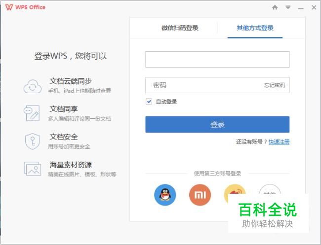Toggle the 自动登录 checkbox
Viewport: 321px width, 245px height.
149,102
